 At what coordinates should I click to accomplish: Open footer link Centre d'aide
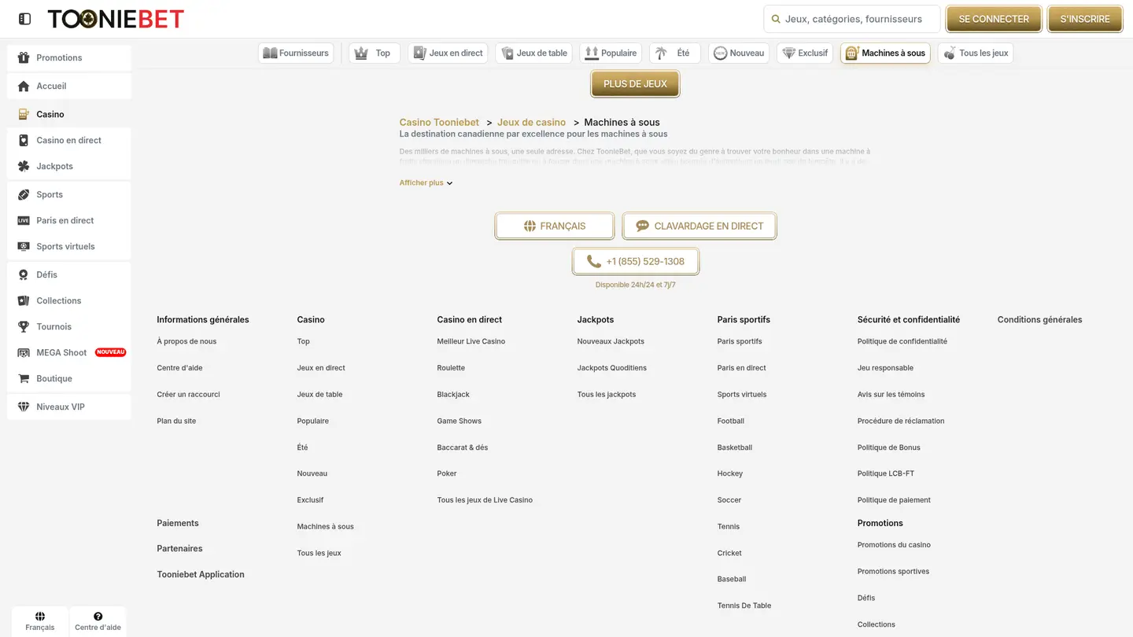click(x=179, y=368)
